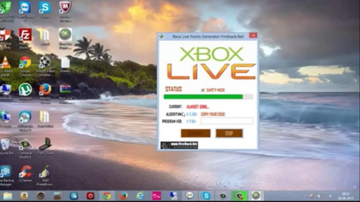Open the Computer desktop icon
The image size is (360, 202).
pyautogui.click(x=5, y=91)
